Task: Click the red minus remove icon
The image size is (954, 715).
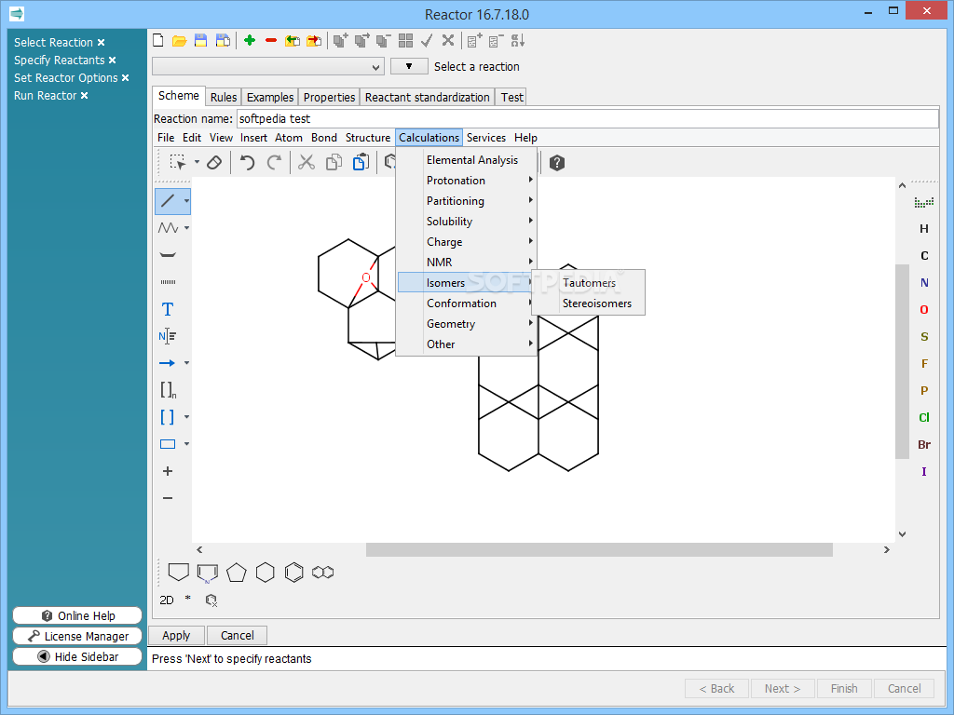Action: (271, 41)
